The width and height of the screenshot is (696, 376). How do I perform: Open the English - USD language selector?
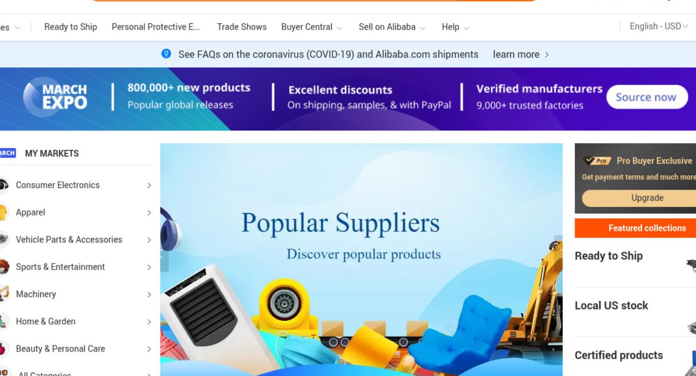[x=659, y=26]
